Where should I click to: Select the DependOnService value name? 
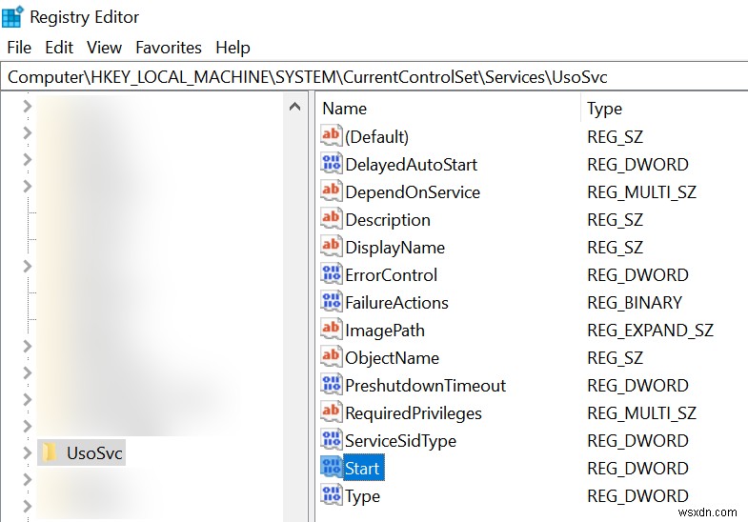(x=413, y=192)
